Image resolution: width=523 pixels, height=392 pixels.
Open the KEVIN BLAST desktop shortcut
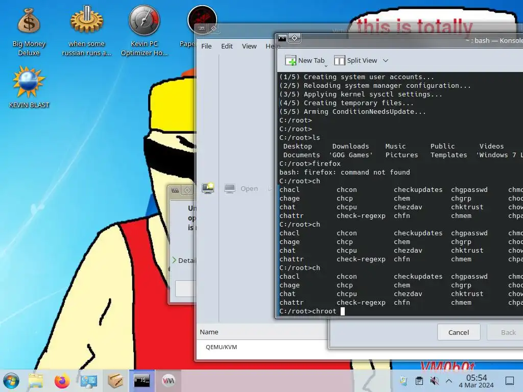tap(29, 87)
